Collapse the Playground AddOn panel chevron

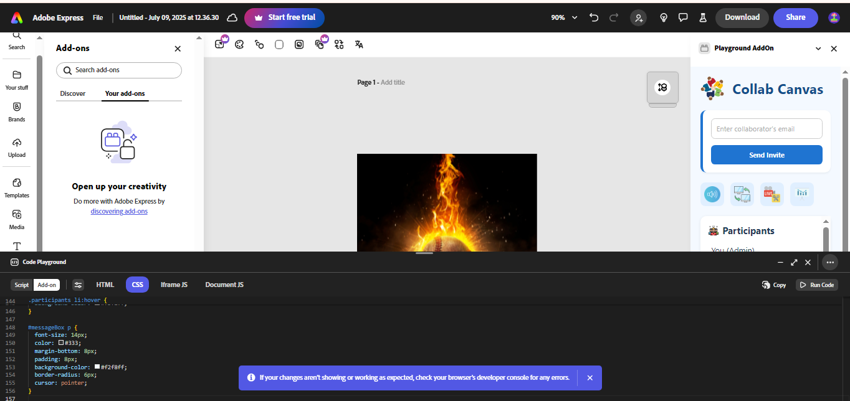(818, 48)
